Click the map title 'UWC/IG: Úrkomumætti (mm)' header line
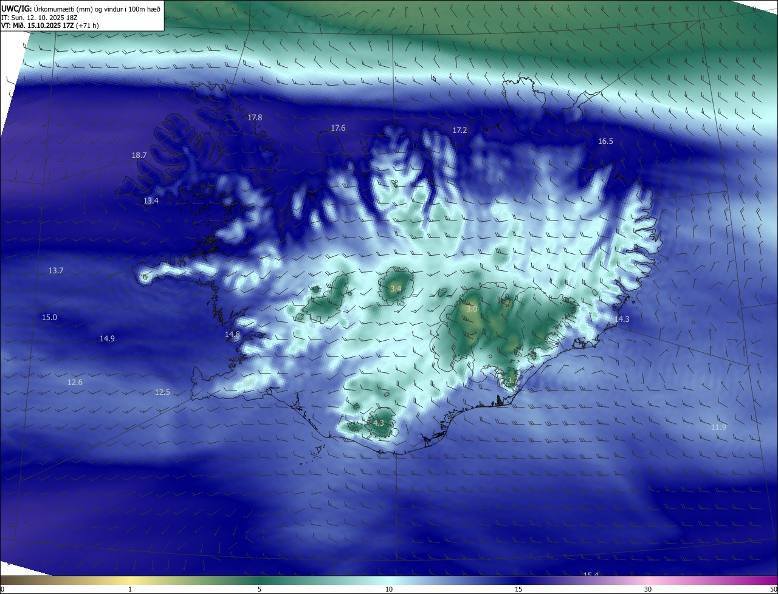The image size is (778, 594). coord(81,8)
